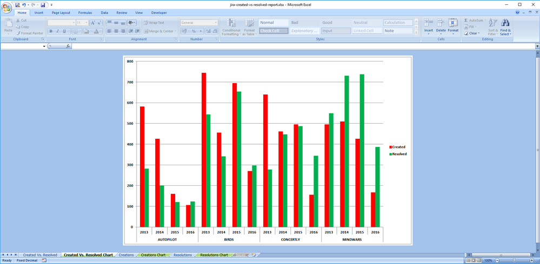Viewport: 540px width, 264px height.
Task: Open the font name dropdown
Action: 74,23
